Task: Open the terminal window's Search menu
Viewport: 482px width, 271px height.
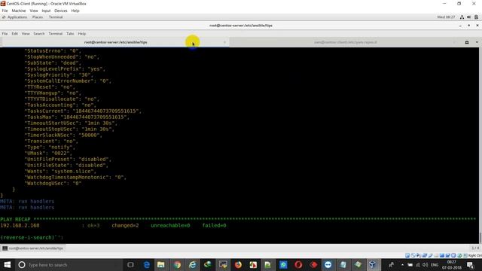Action: click(x=39, y=33)
